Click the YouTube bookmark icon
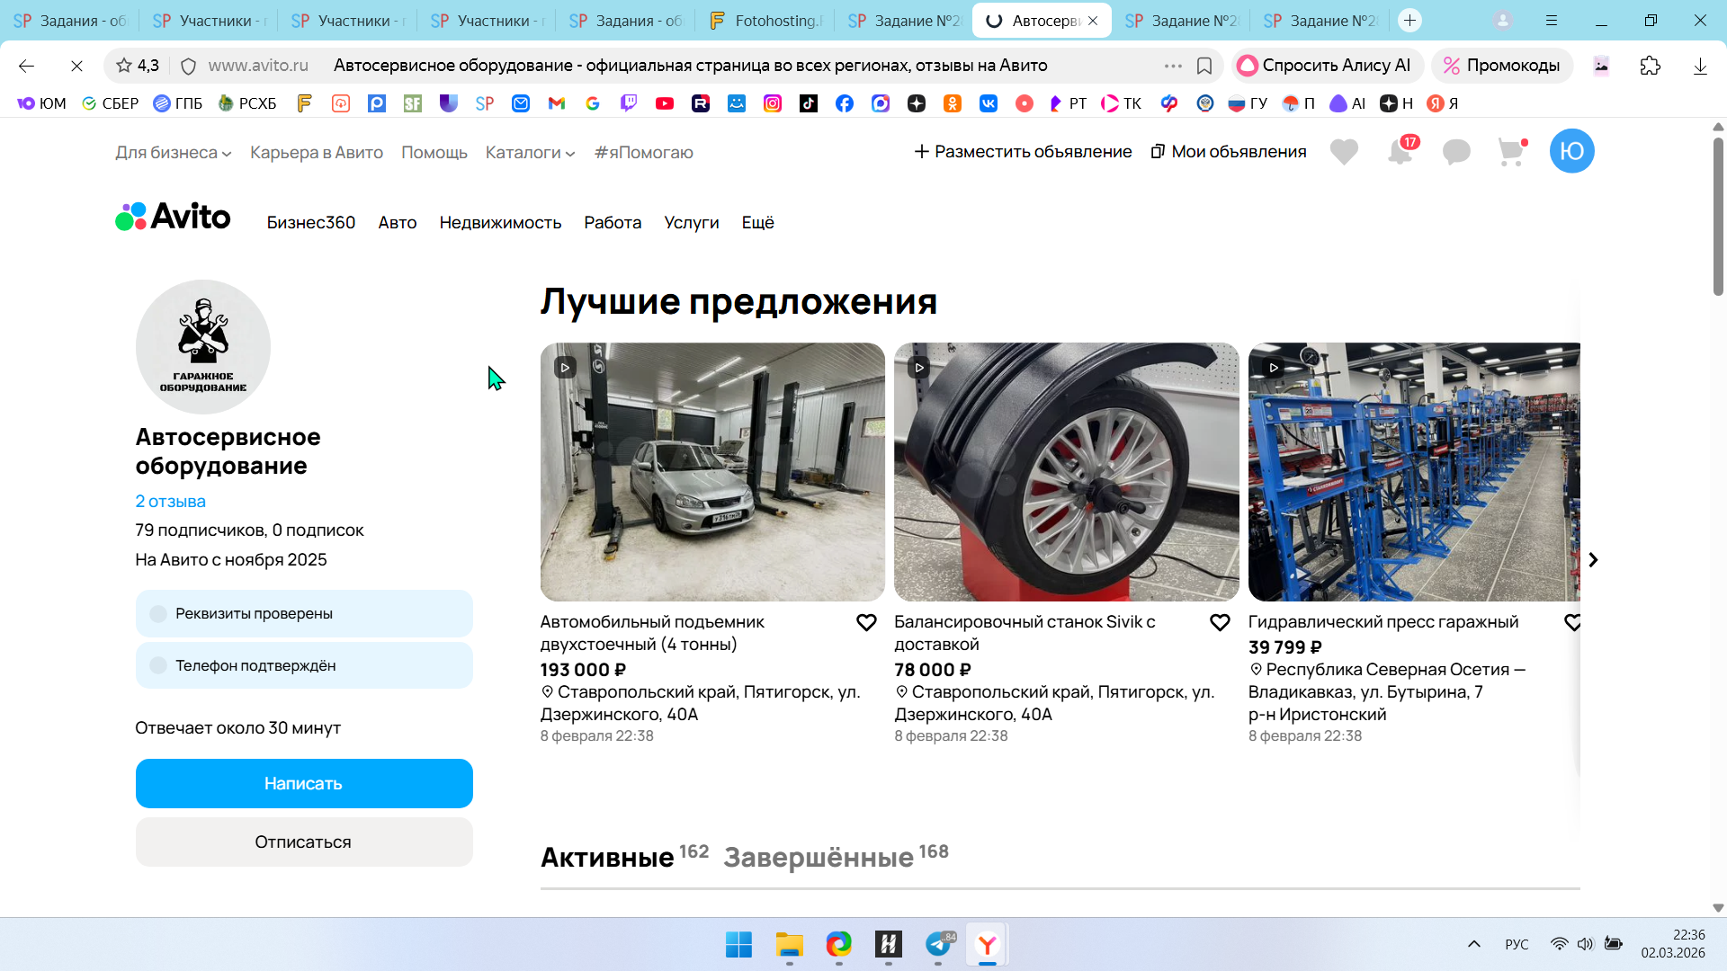This screenshot has height=971, width=1727. (665, 103)
